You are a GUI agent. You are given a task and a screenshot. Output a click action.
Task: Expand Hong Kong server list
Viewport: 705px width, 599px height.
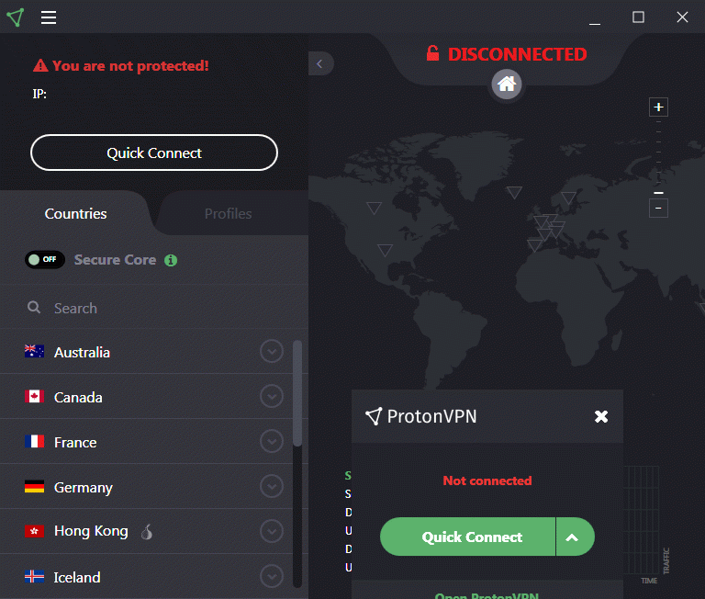tap(272, 532)
